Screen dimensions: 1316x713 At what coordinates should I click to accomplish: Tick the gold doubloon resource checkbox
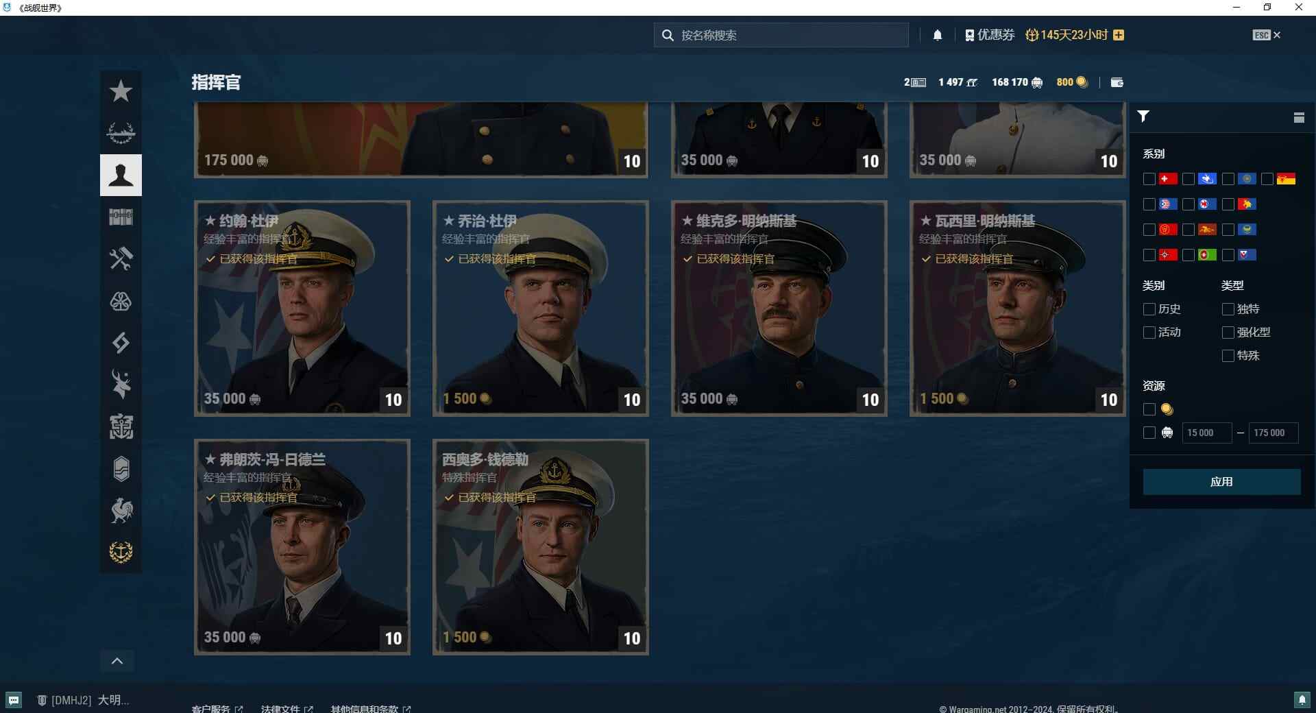1149,409
